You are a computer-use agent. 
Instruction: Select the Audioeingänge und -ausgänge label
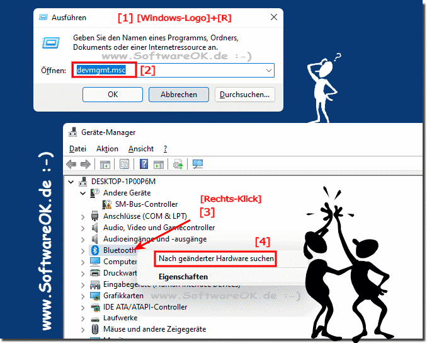(x=155, y=239)
